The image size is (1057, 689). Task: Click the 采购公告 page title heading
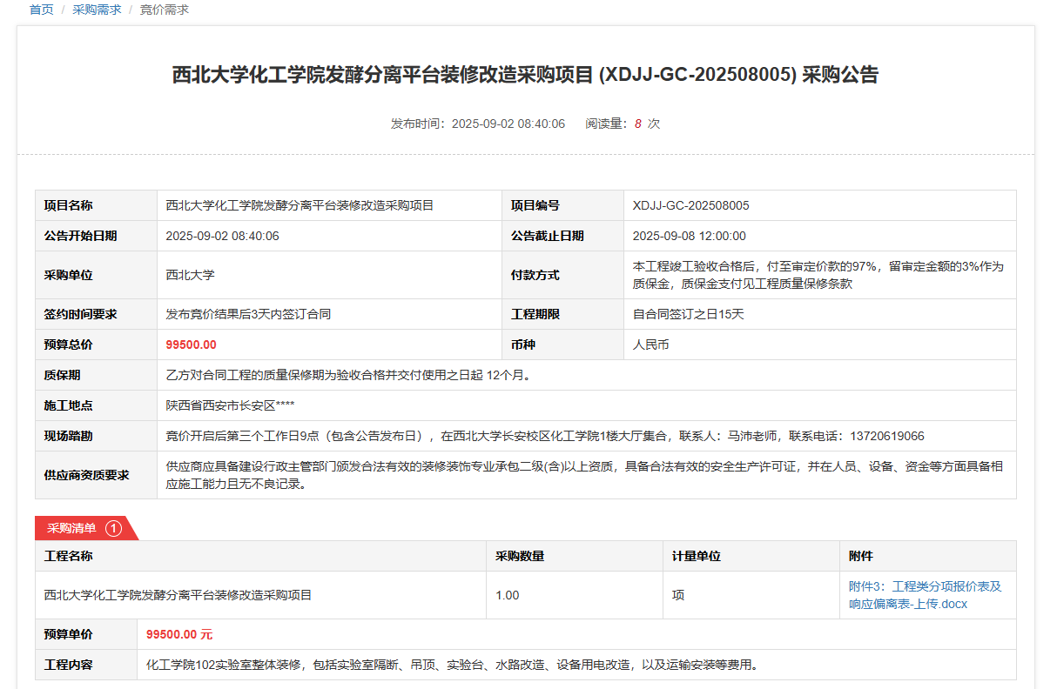pyautogui.click(x=525, y=75)
